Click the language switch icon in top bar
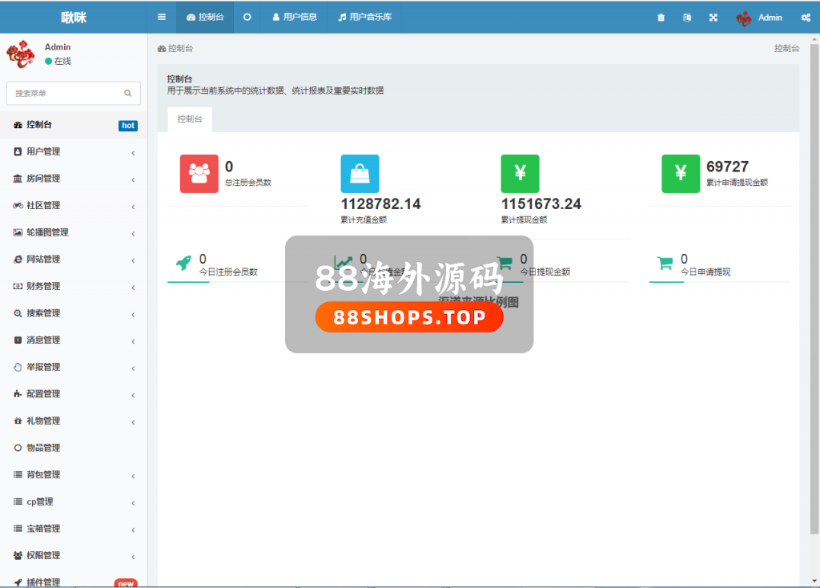Image resolution: width=820 pixels, height=588 pixels. point(686,18)
